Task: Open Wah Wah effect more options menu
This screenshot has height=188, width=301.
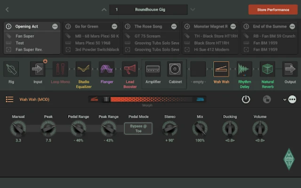Action: [293, 99]
